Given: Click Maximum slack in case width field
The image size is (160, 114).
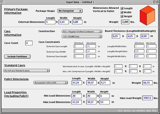Looking at the screenshot, I should click(133, 66).
